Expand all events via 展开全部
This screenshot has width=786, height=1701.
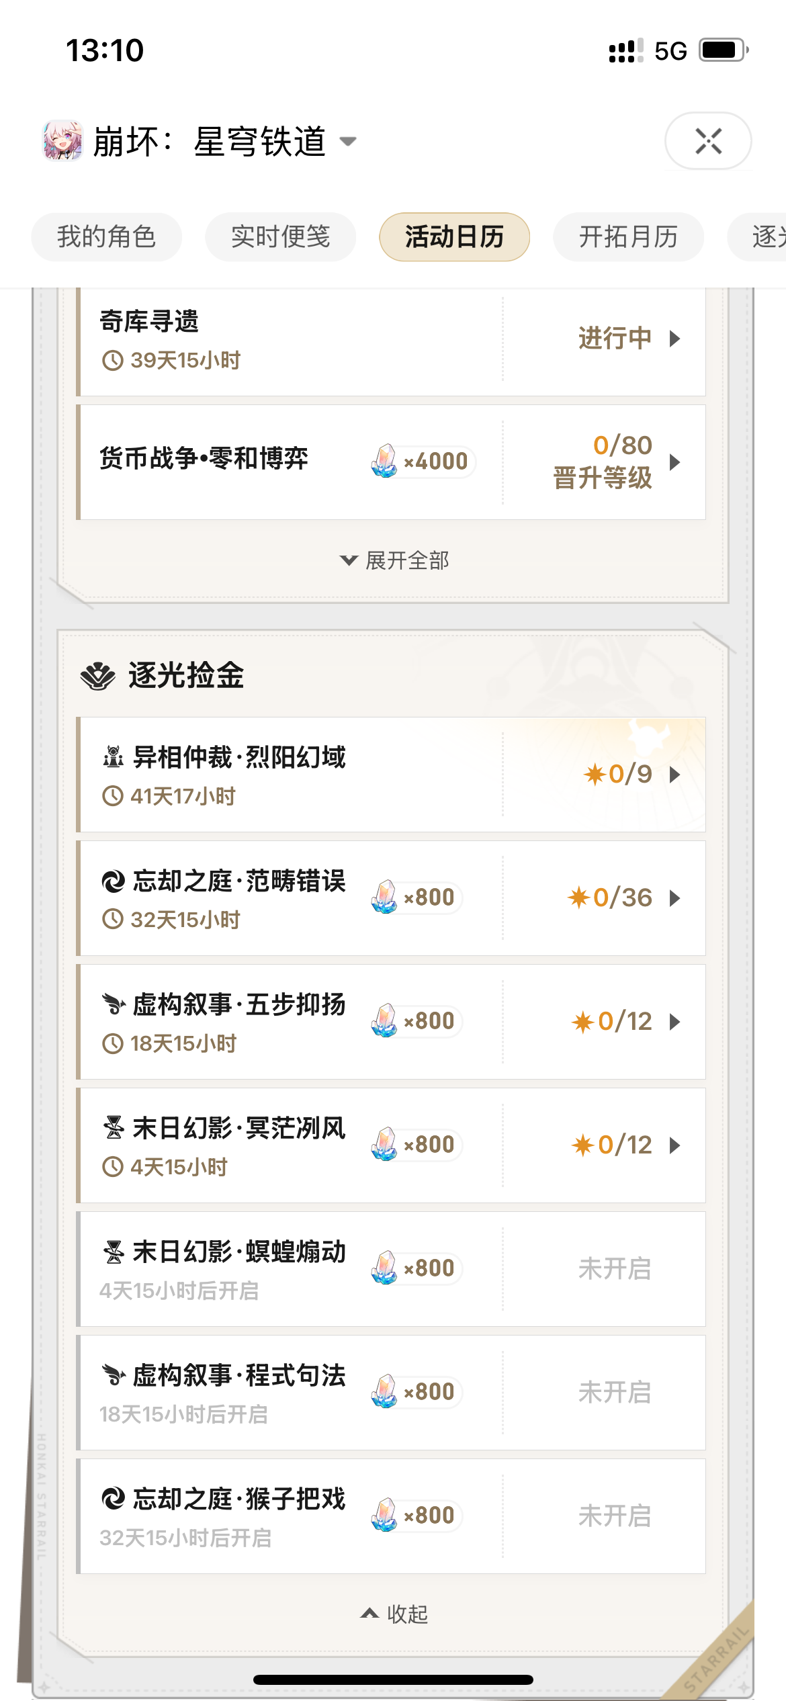394,560
